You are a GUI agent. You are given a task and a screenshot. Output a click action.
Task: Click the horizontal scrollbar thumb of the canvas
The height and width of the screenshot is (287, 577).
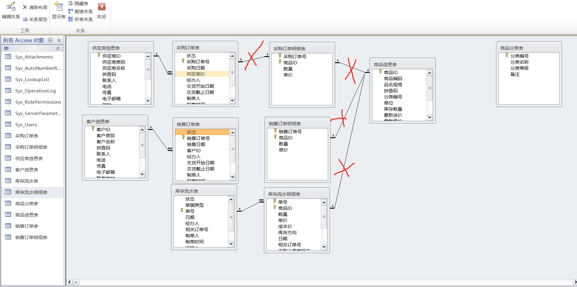pos(76,282)
